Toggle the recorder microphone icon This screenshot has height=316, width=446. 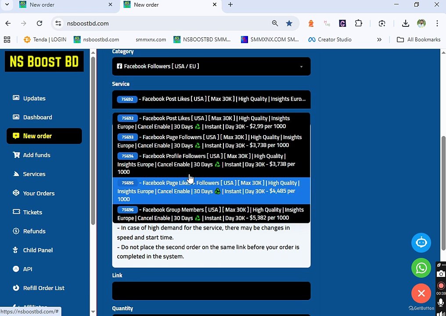pyautogui.click(x=441, y=302)
